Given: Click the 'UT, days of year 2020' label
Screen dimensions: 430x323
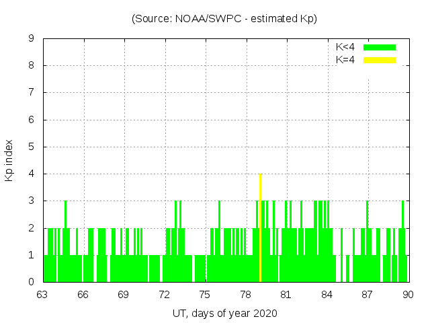Looking at the screenshot, I should tap(224, 313).
